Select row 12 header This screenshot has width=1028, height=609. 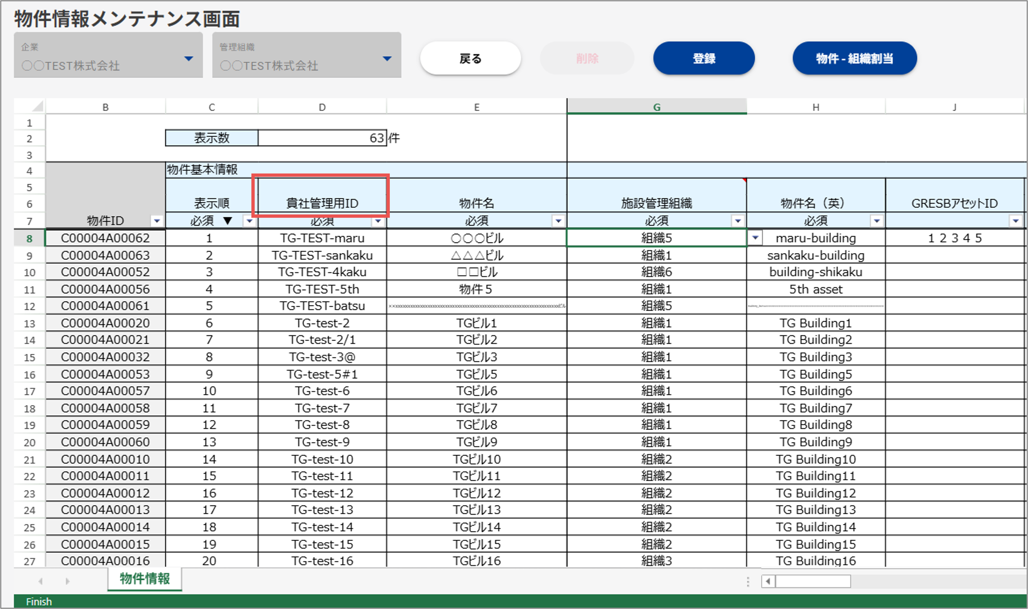[x=29, y=306]
